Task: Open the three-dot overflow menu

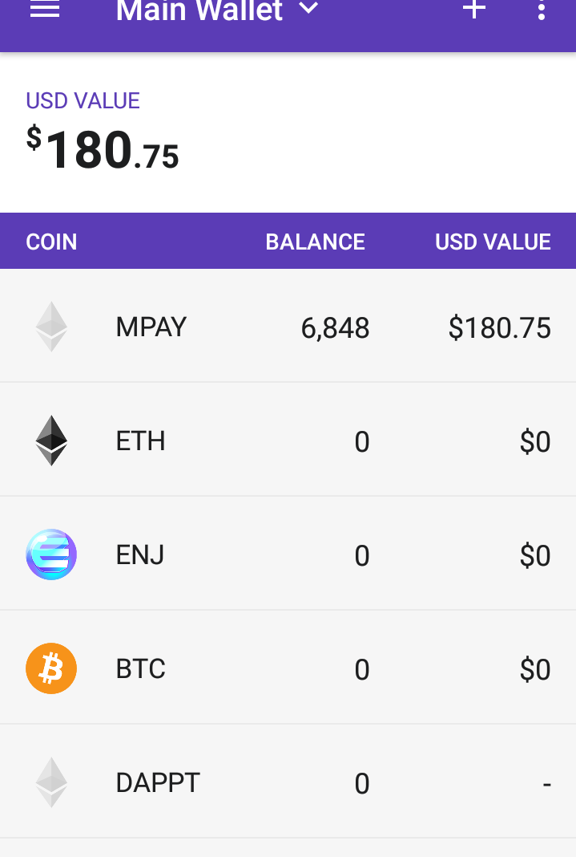Action: pyautogui.click(x=541, y=10)
